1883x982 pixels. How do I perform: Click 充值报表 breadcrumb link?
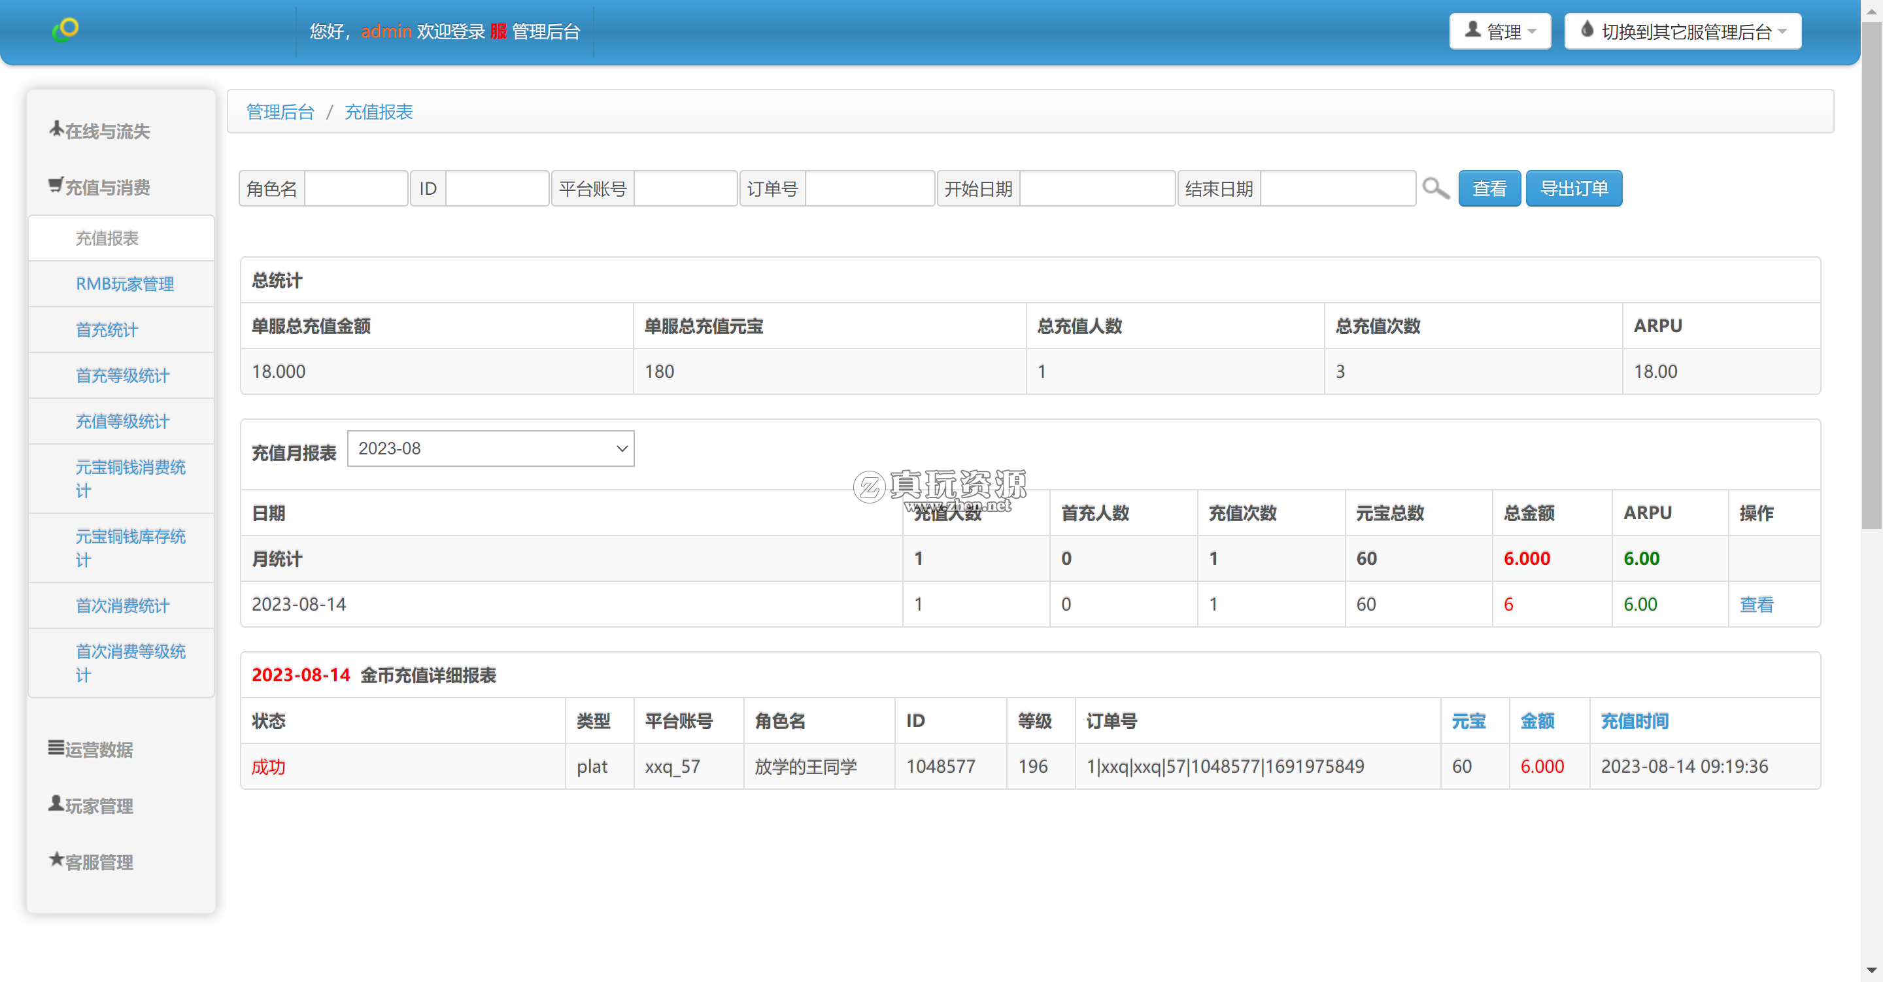tap(379, 112)
